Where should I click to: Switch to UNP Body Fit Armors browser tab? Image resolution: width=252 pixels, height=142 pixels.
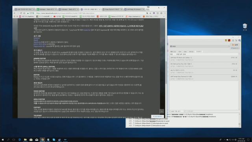click(x=134, y=9)
